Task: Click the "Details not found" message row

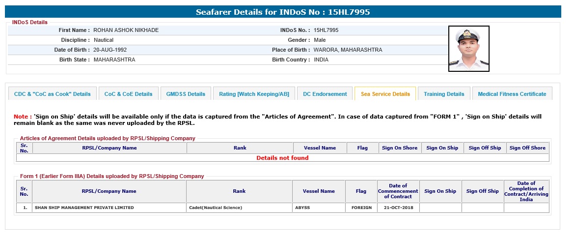Action: (282, 158)
